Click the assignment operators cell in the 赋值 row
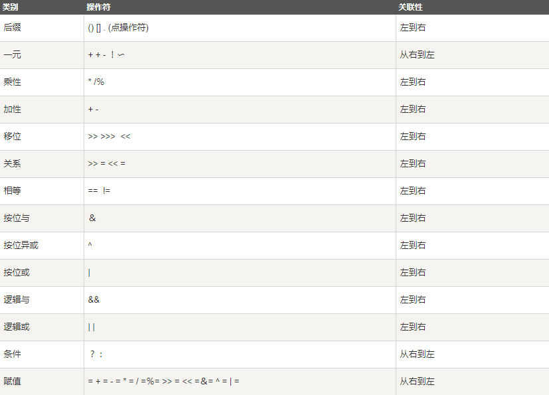This screenshot has height=395, width=549. click(163, 381)
